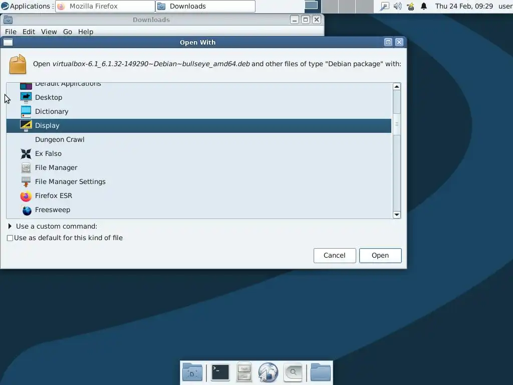The height and width of the screenshot is (385, 513).
Task: Click the key-shaped tray icon
Action: pos(384,6)
